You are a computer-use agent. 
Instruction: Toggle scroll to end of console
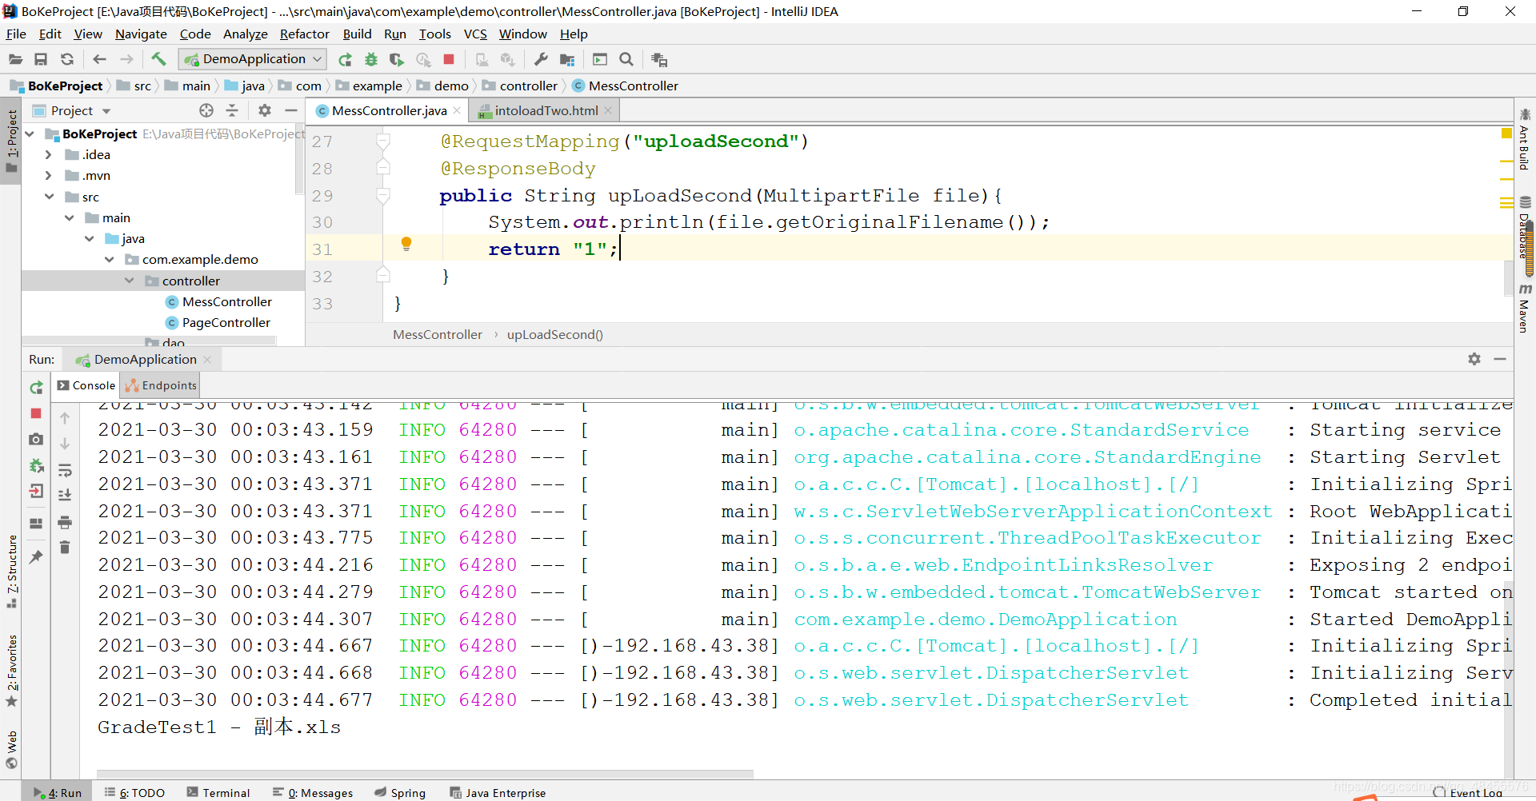pos(65,496)
